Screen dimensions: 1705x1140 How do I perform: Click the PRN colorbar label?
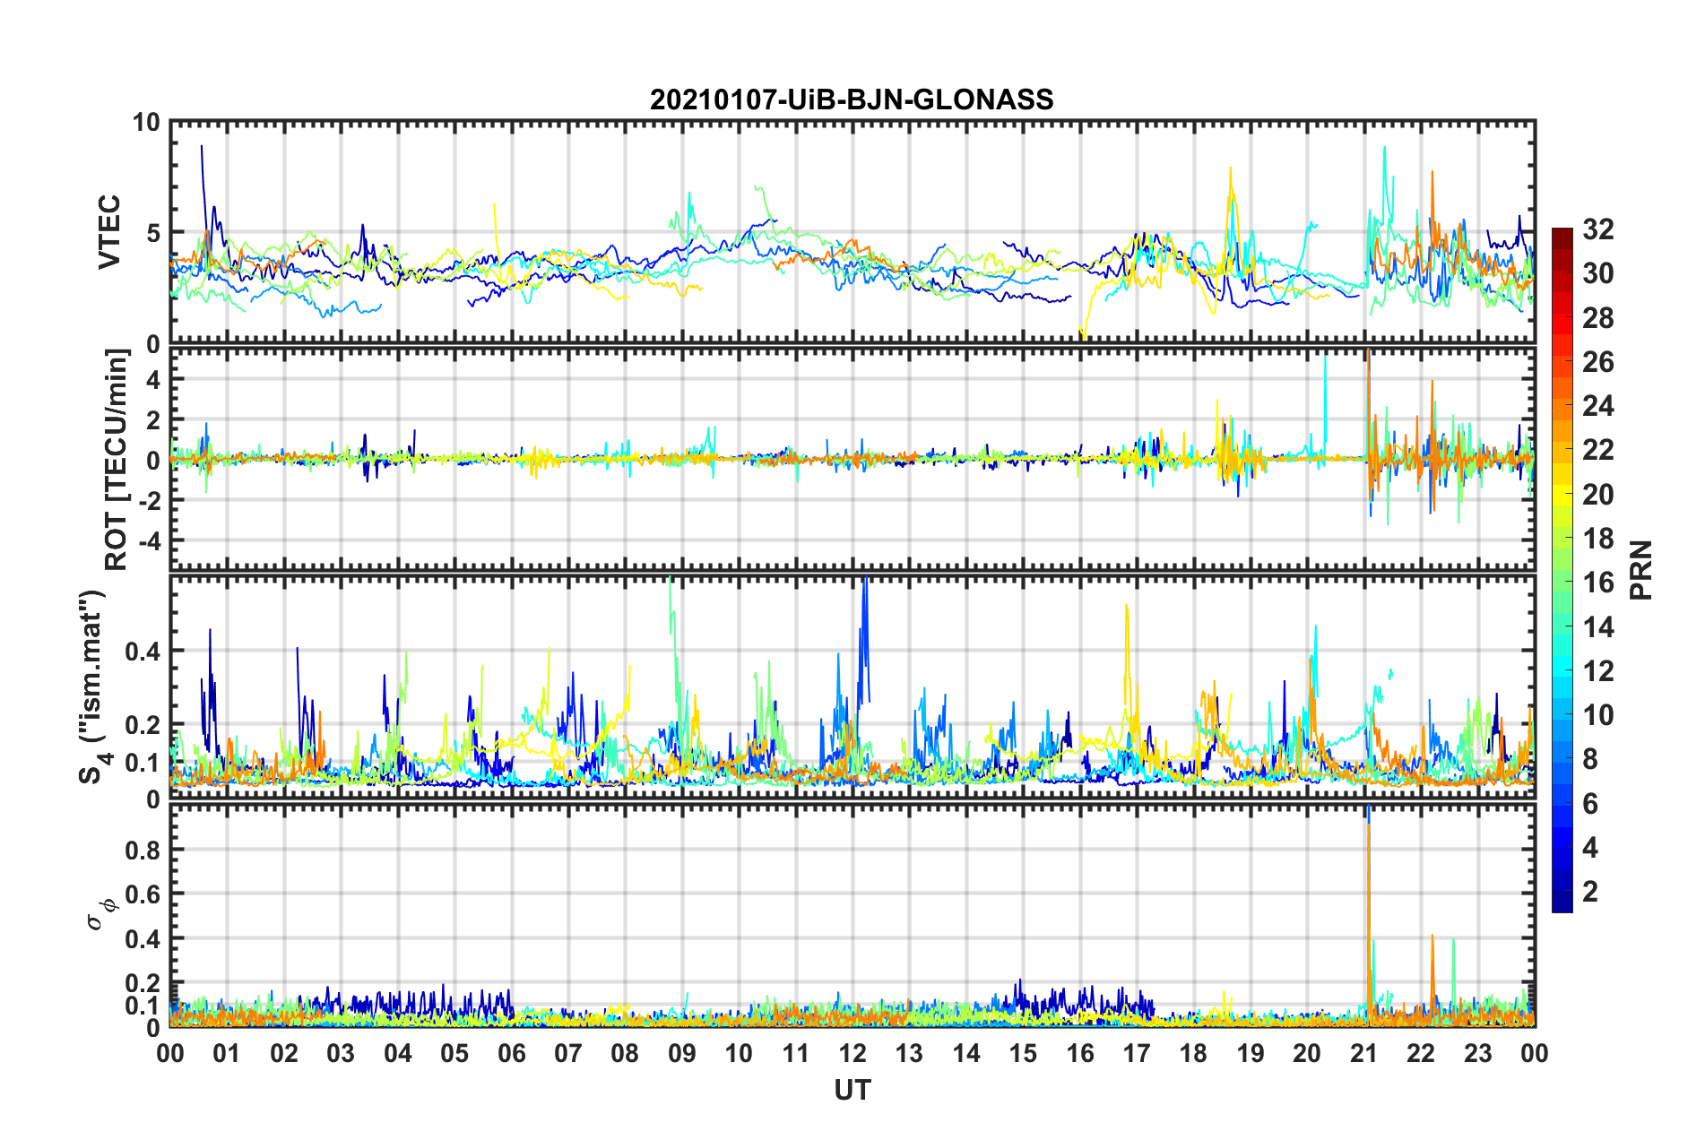(x=1641, y=570)
